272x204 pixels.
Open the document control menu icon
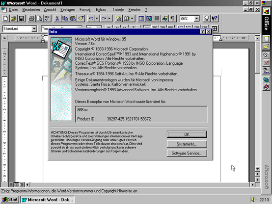coord(4,9)
